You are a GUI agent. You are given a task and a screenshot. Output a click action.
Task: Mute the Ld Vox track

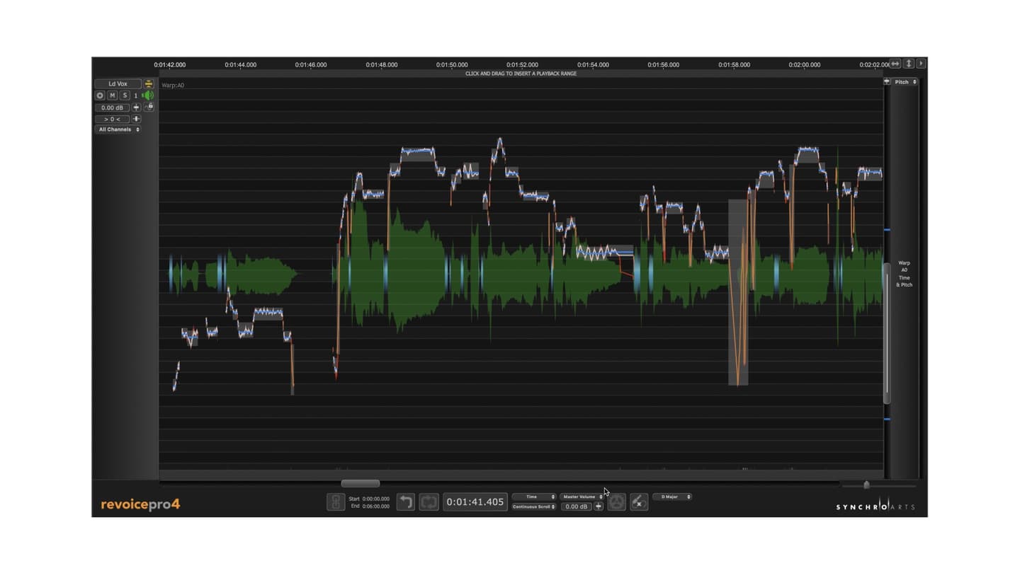pyautogui.click(x=112, y=95)
